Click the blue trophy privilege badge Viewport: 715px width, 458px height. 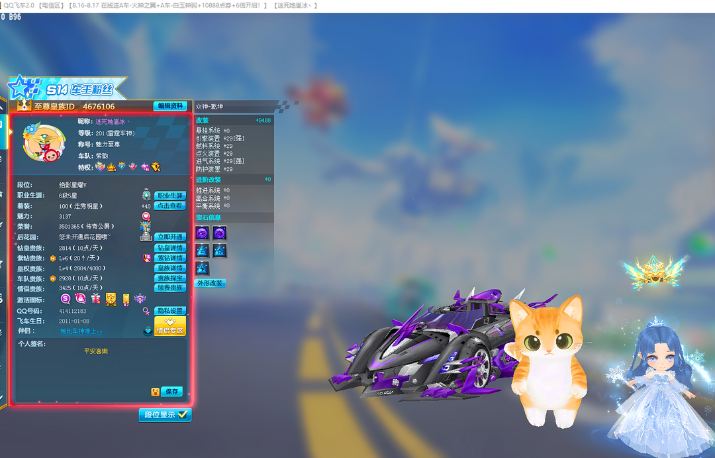122,166
